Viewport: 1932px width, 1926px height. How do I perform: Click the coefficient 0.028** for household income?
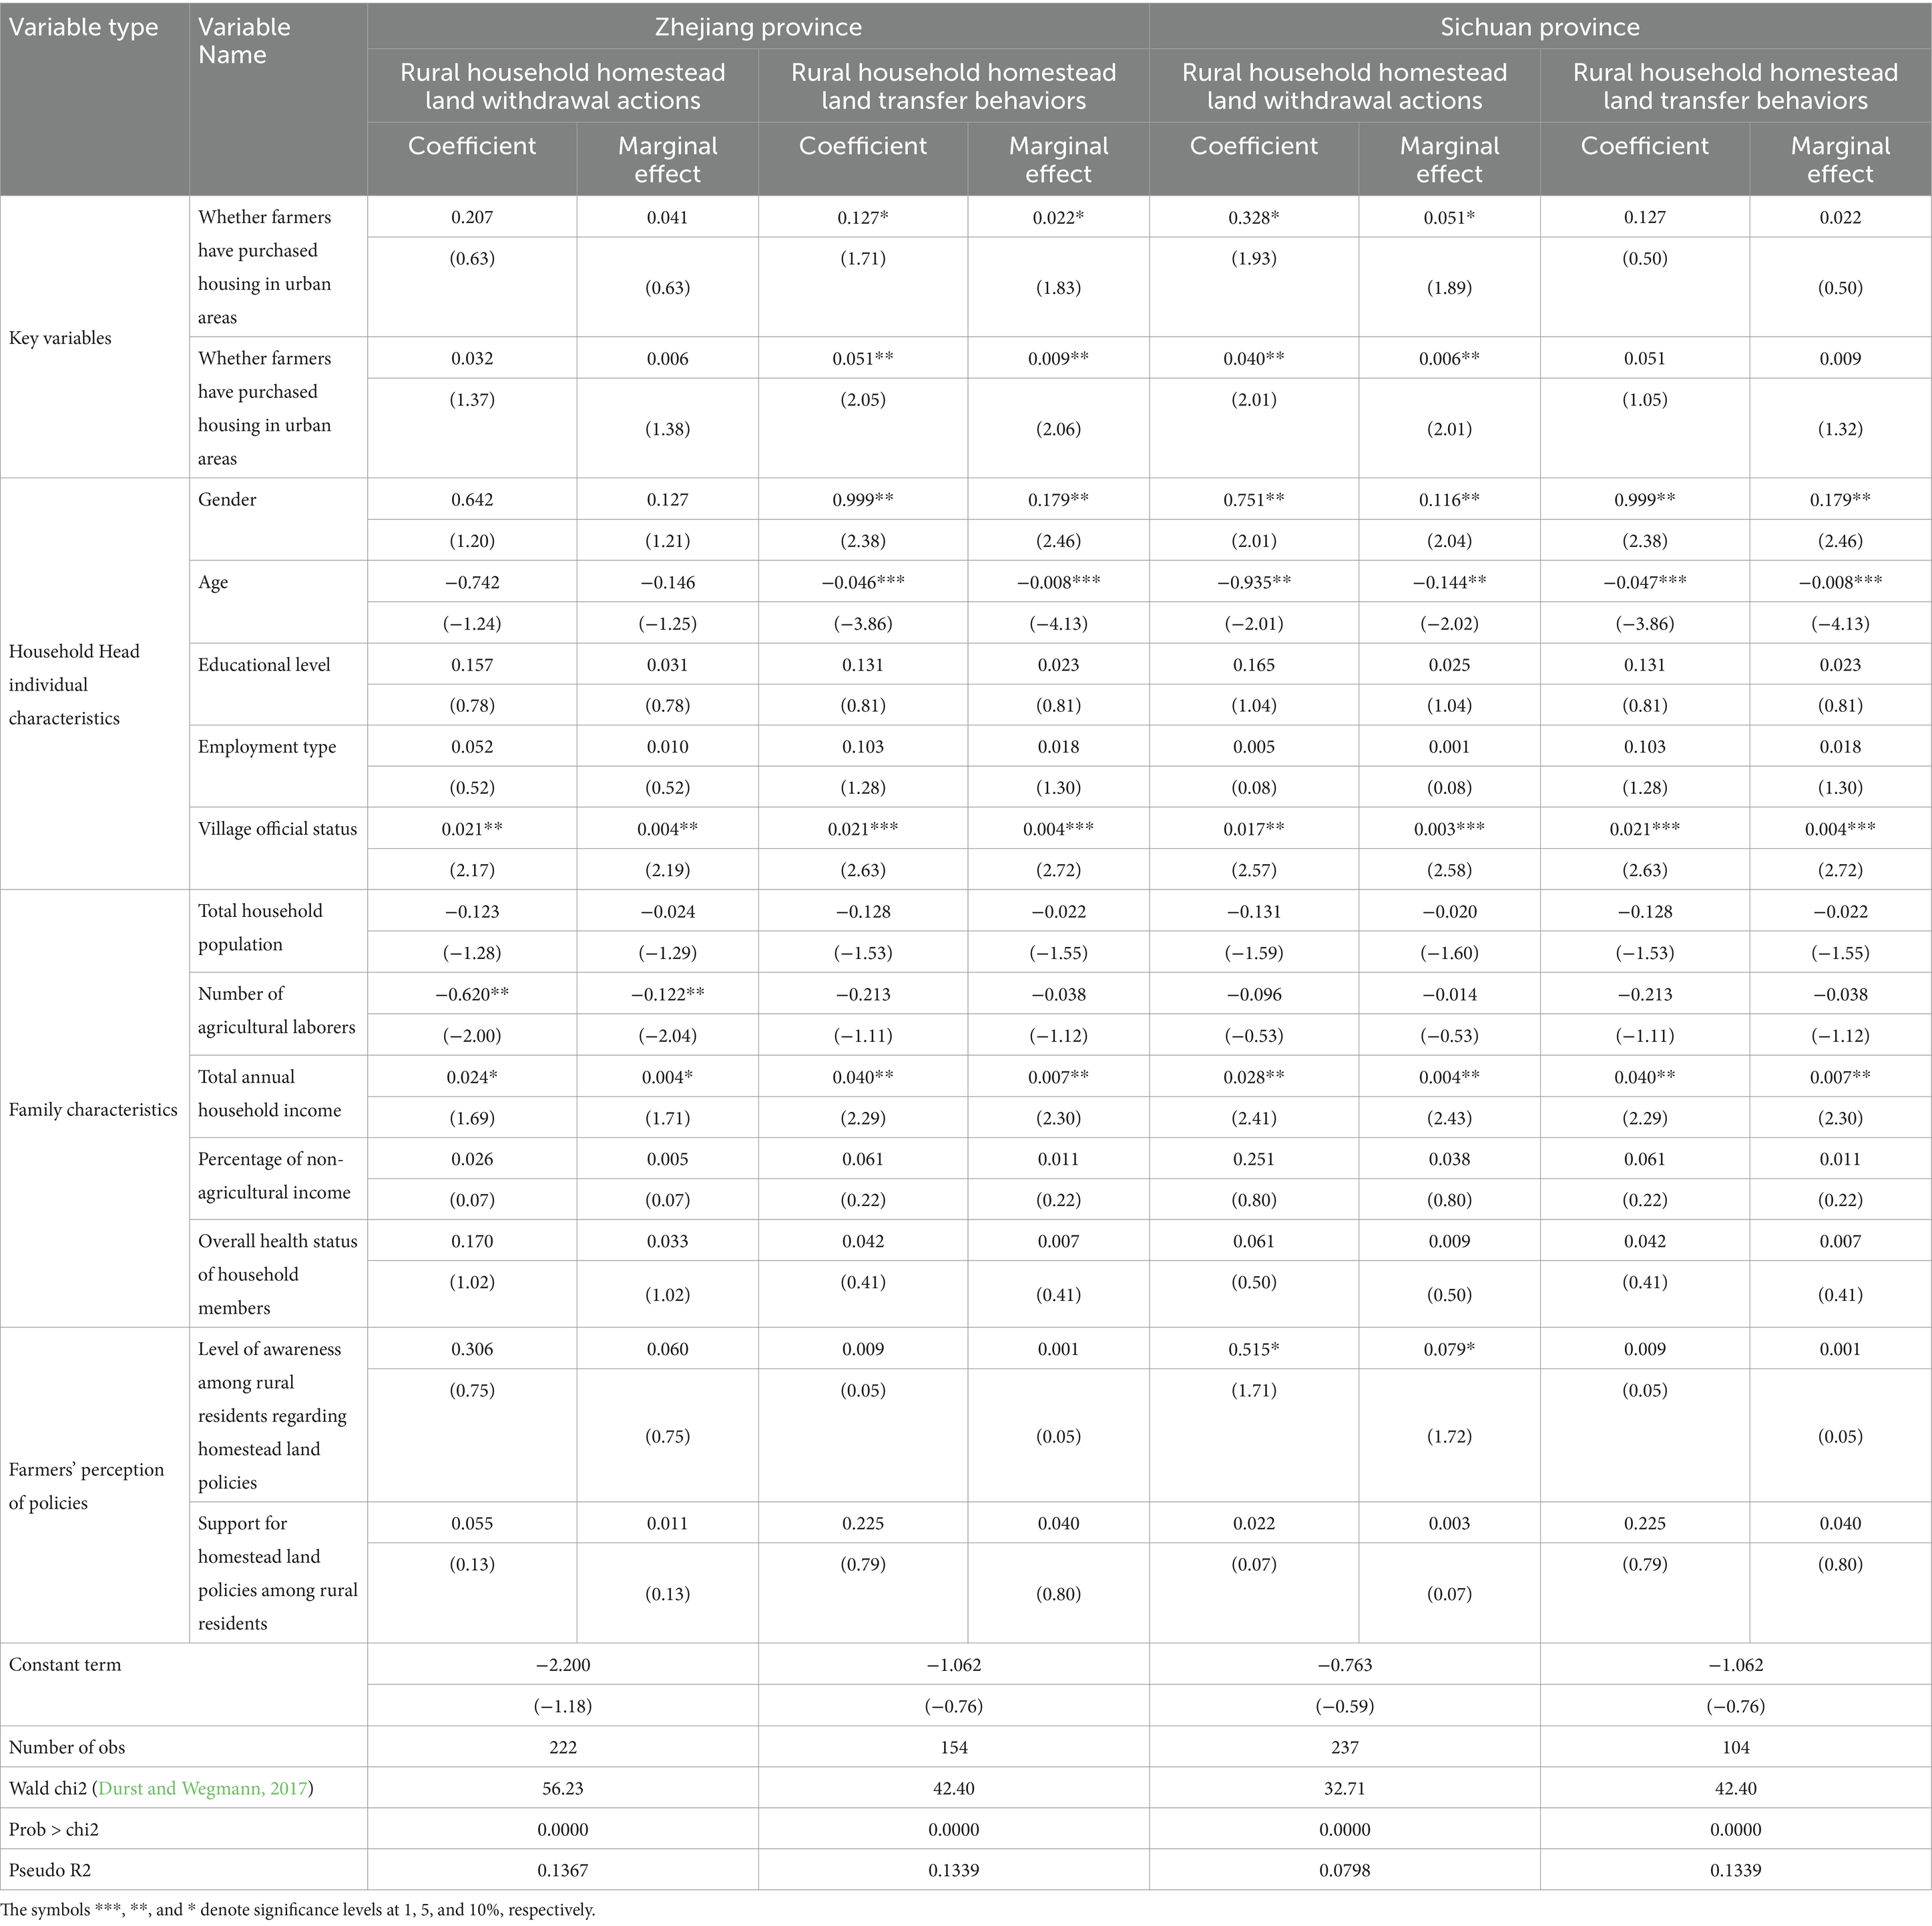[x=1254, y=1077]
